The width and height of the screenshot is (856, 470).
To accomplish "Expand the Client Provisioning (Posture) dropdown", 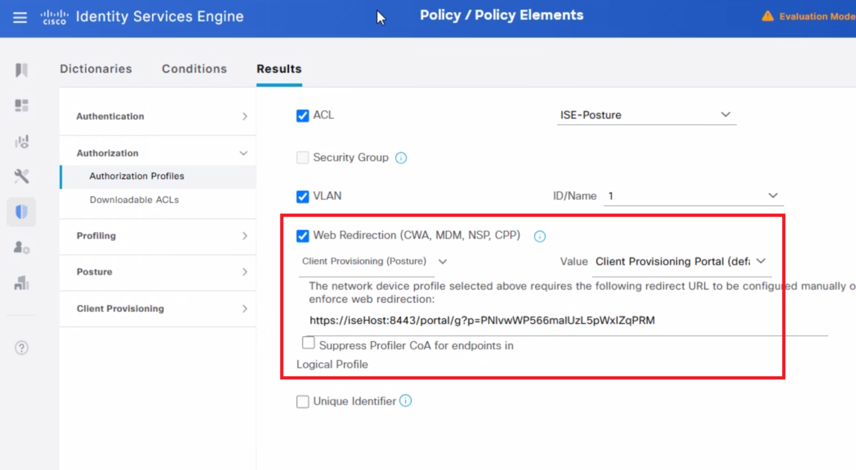I will [x=443, y=261].
